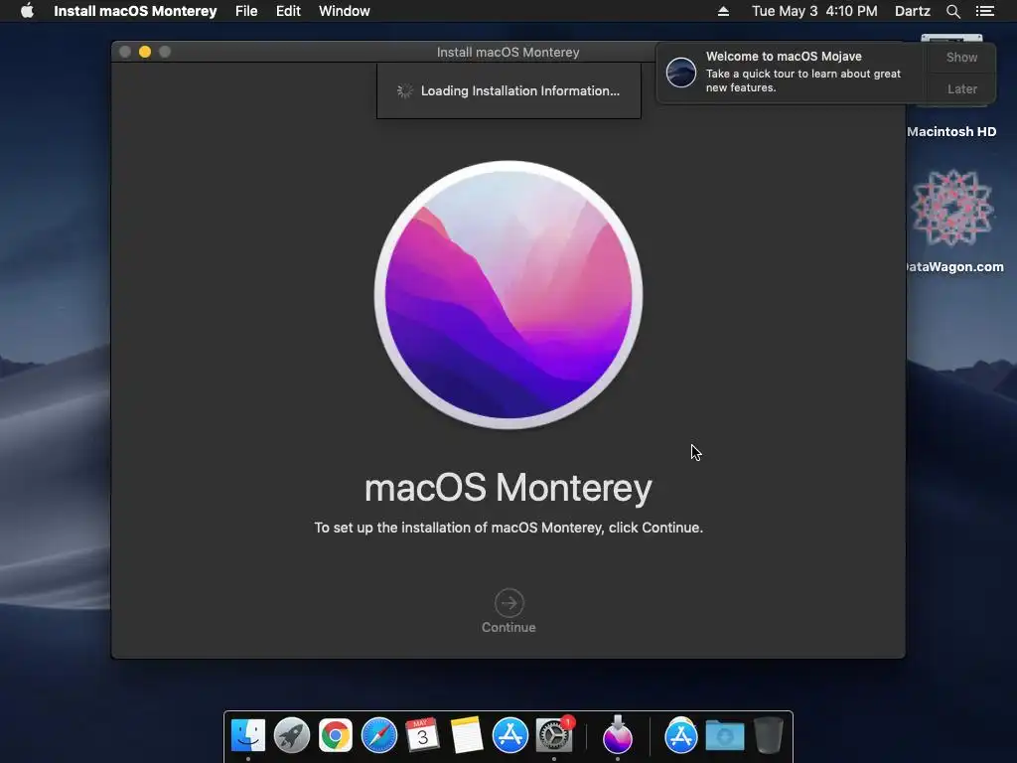The image size is (1017, 763).
Task: Click the 'macOS Monterey' heading text
Action: (x=508, y=488)
